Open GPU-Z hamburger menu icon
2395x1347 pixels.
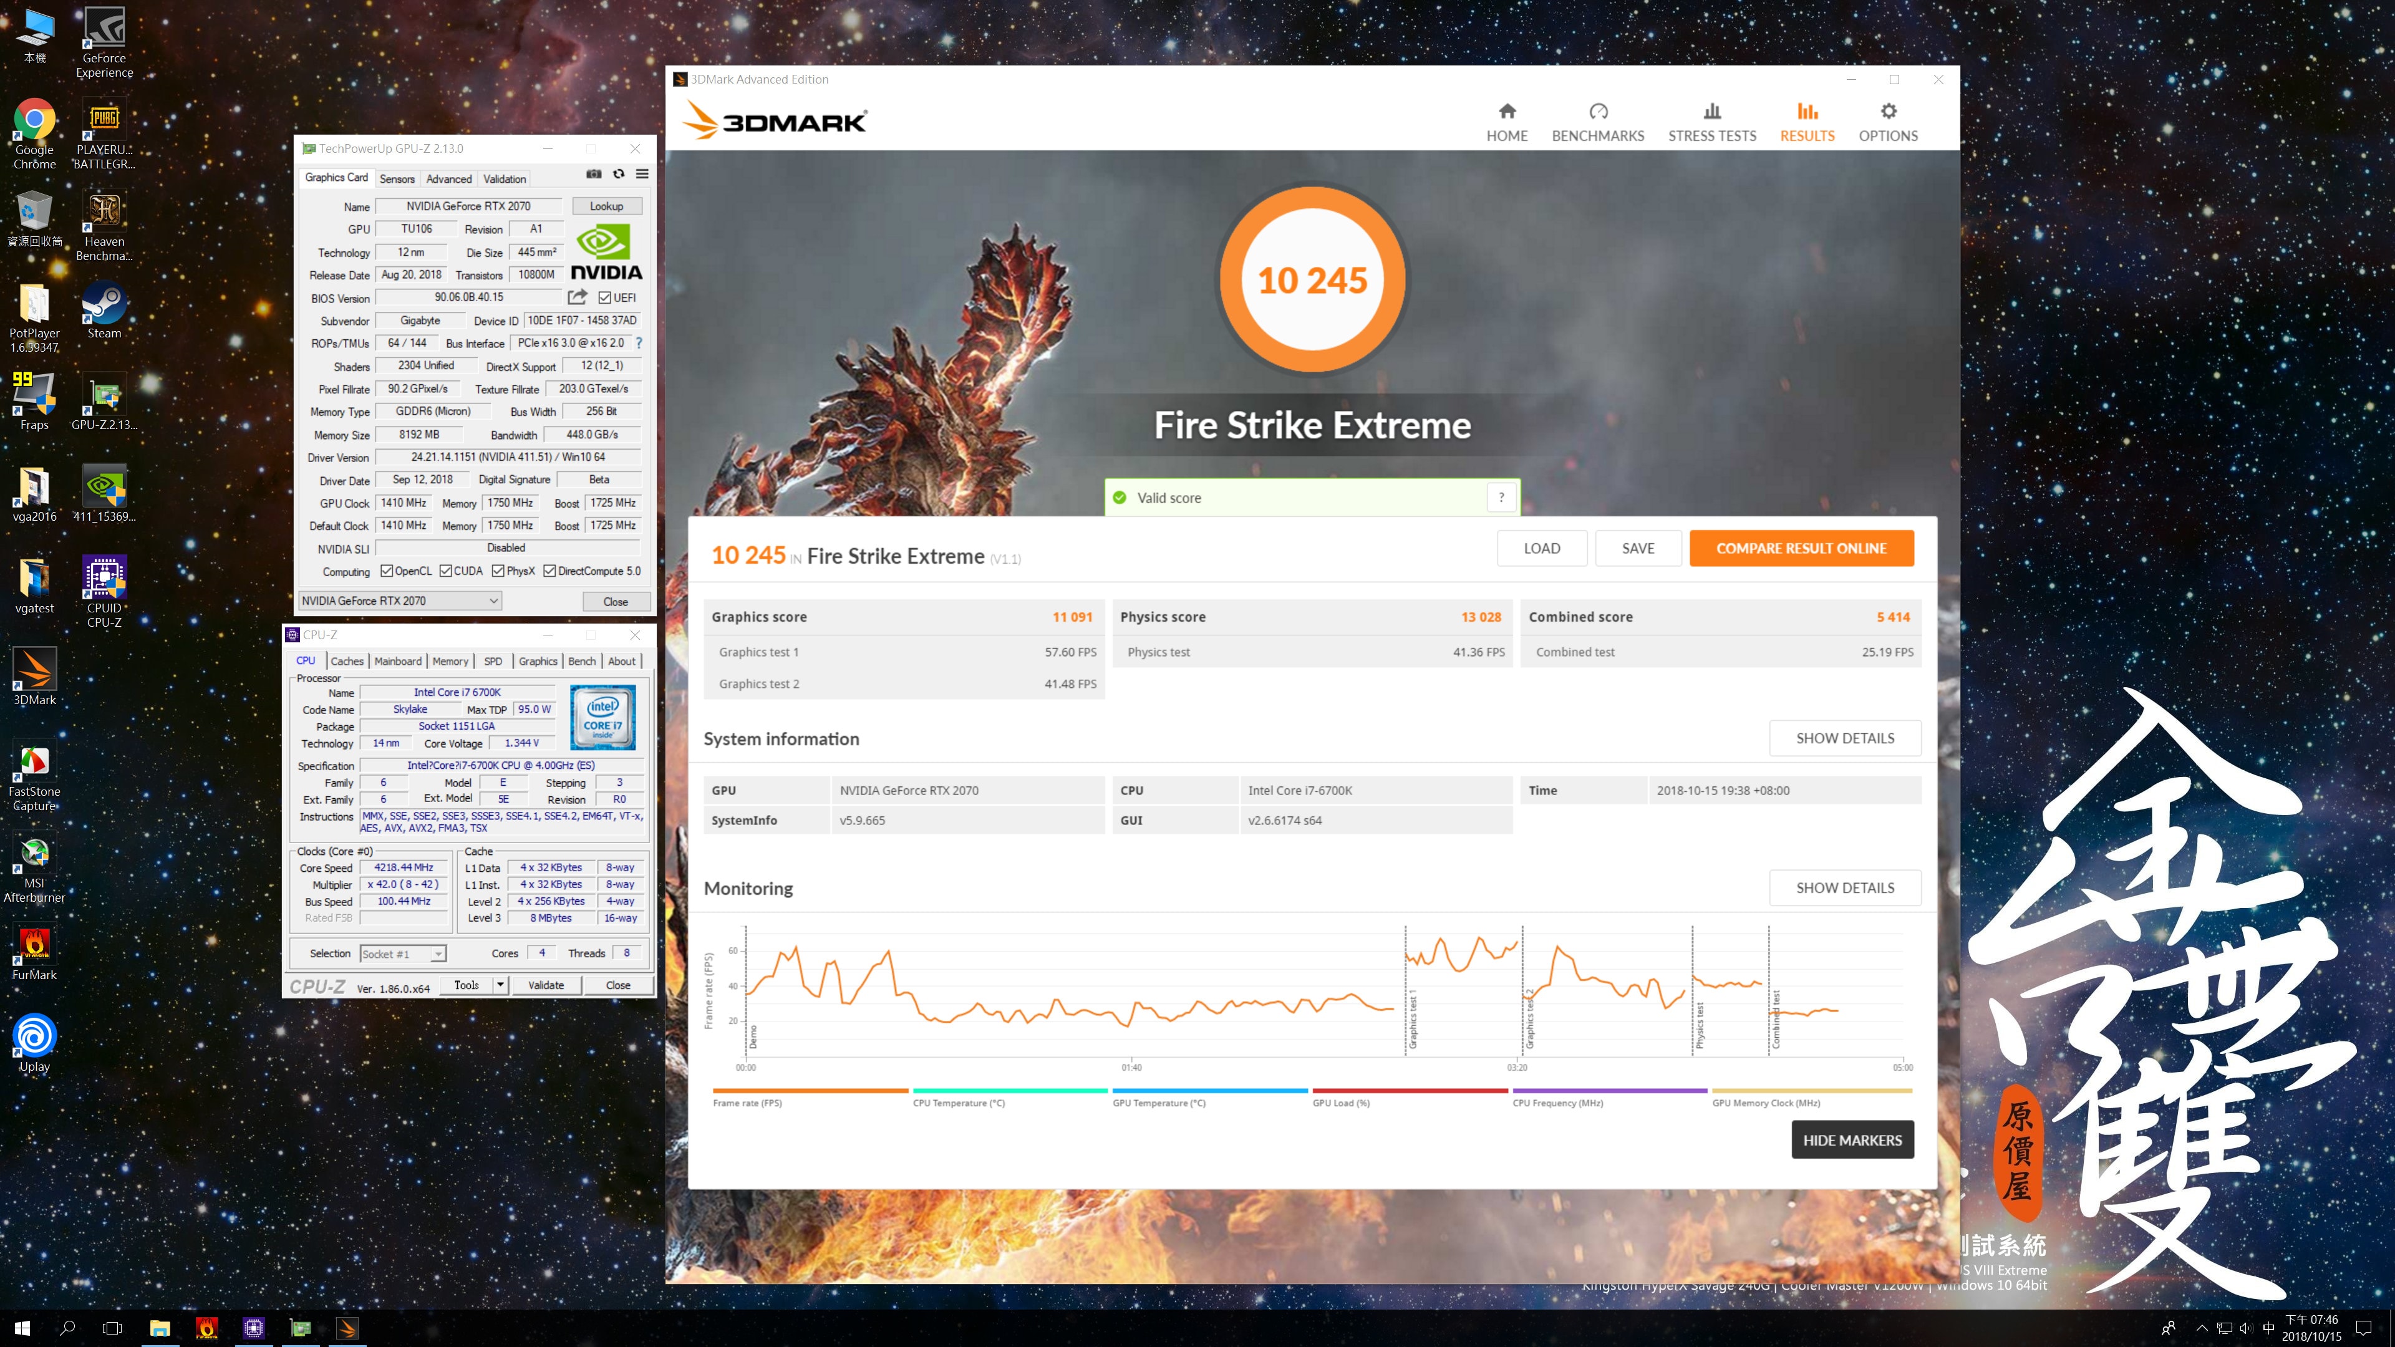click(642, 174)
